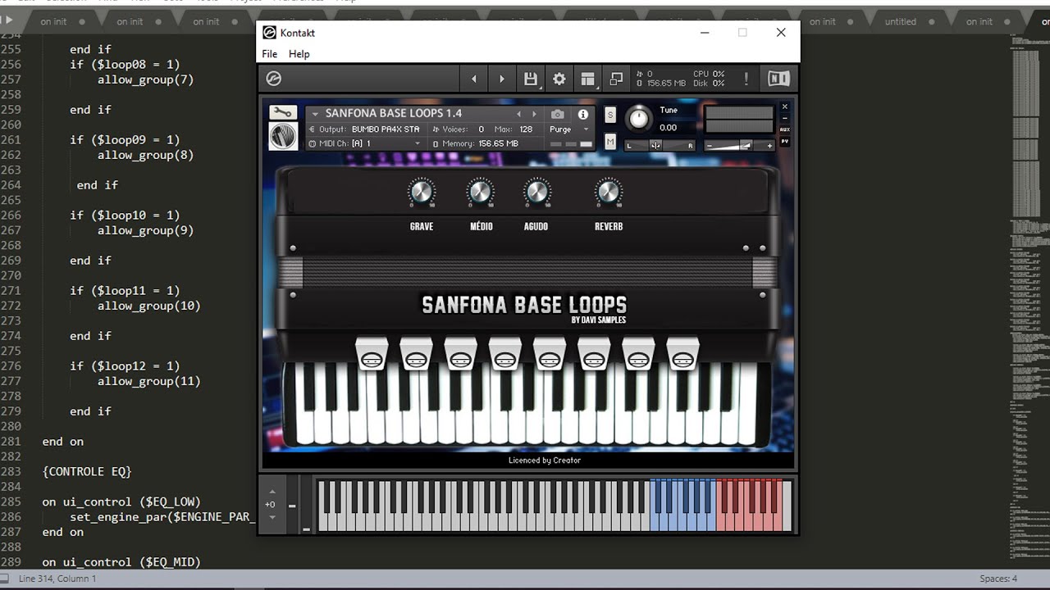This screenshot has width=1050, height=590.
Task: Expand the instrument name dropdown arrow
Action: pos(314,114)
